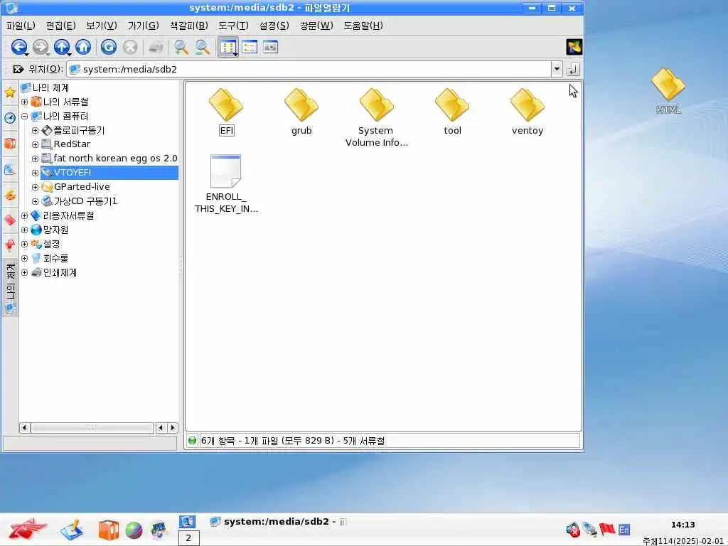This screenshot has height=546, width=728.
Task: Zoom in with the magnifier plus icon
Action: (181, 47)
